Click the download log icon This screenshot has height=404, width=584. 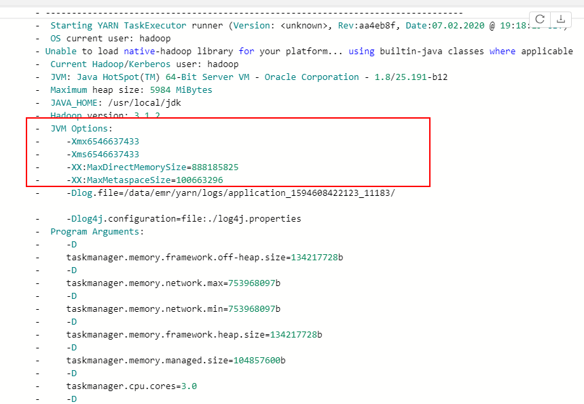point(560,20)
